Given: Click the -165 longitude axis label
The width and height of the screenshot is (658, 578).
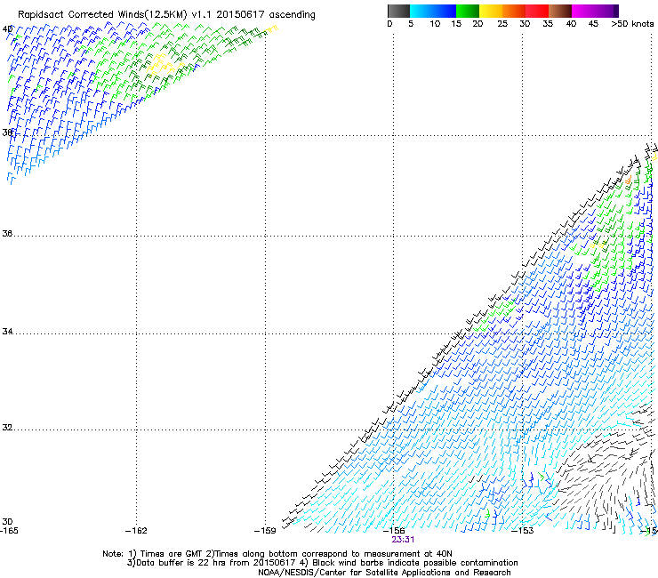Looking at the screenshot, I should pyautogui.click(x=9, y=531).
